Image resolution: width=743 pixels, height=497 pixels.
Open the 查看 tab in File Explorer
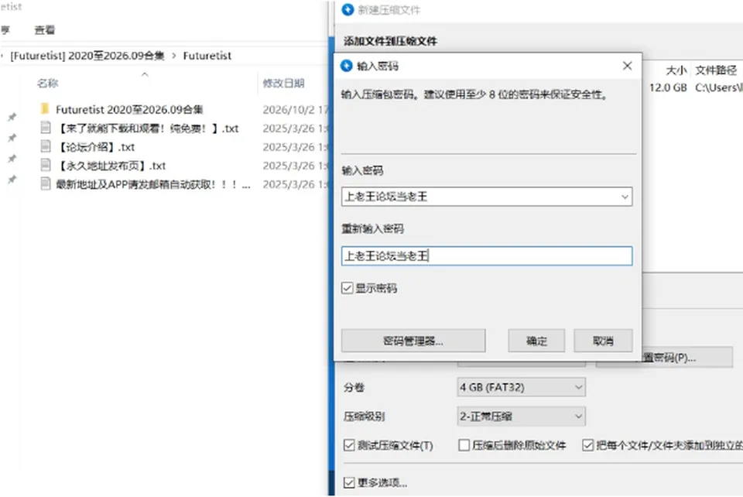coord(45,30)
